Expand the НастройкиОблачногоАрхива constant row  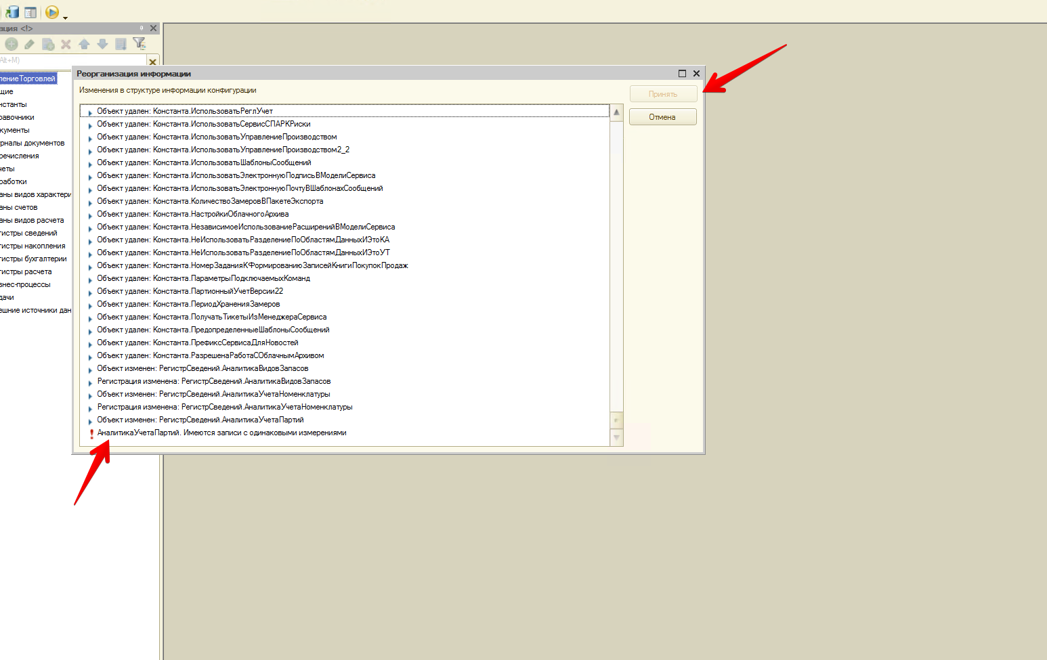(x=90, y=215)
